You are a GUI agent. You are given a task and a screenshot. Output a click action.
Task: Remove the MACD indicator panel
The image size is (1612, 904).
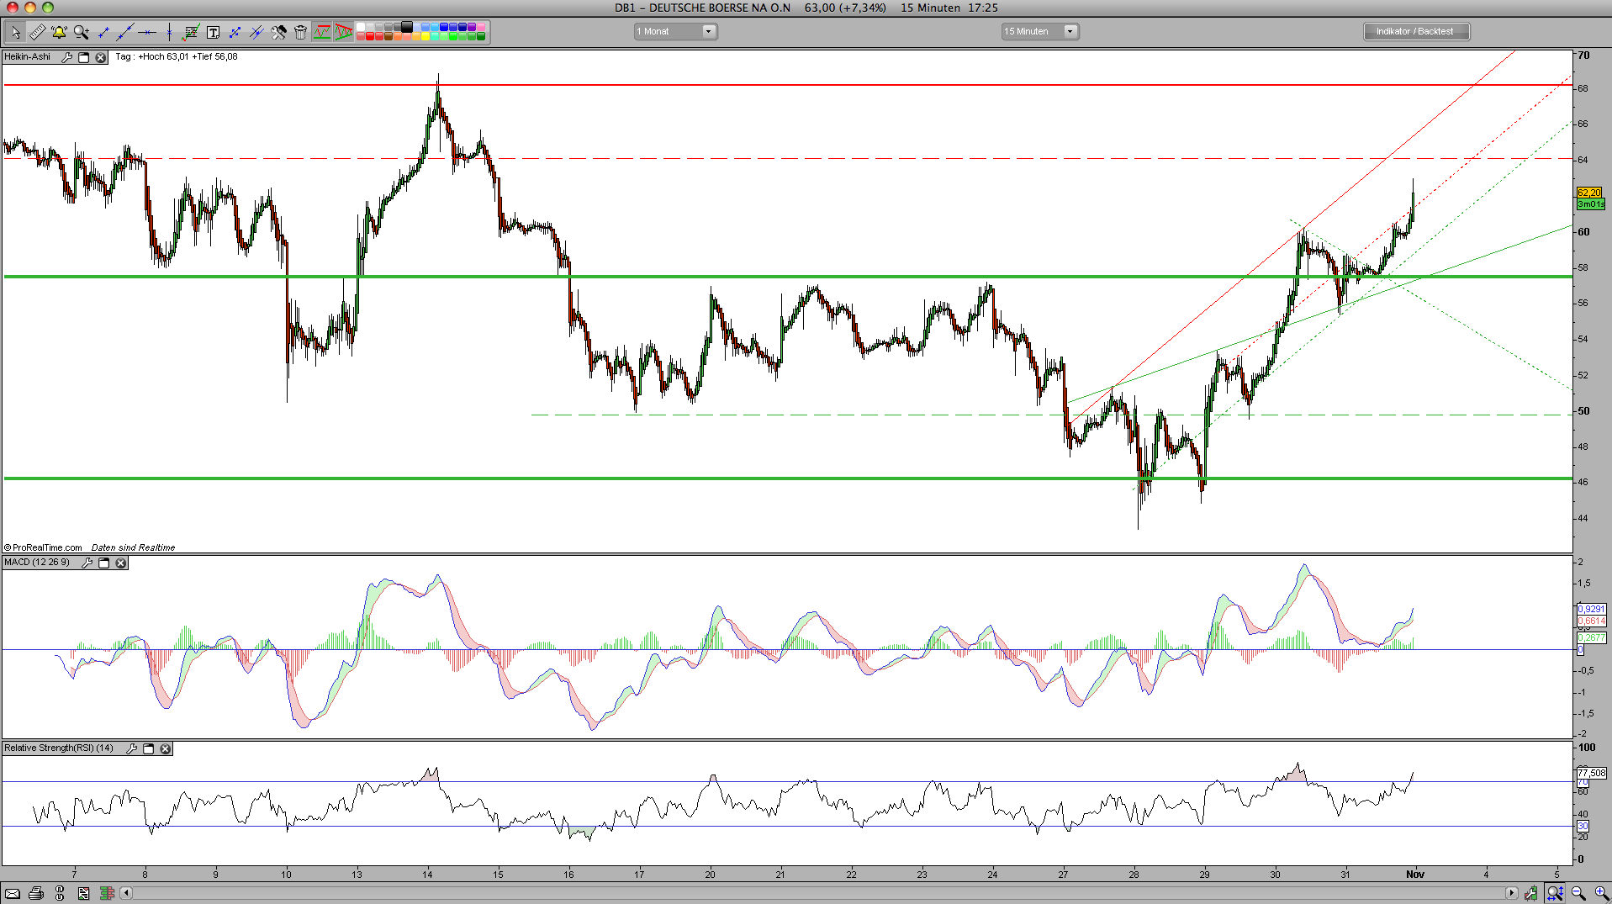[121, 563]
